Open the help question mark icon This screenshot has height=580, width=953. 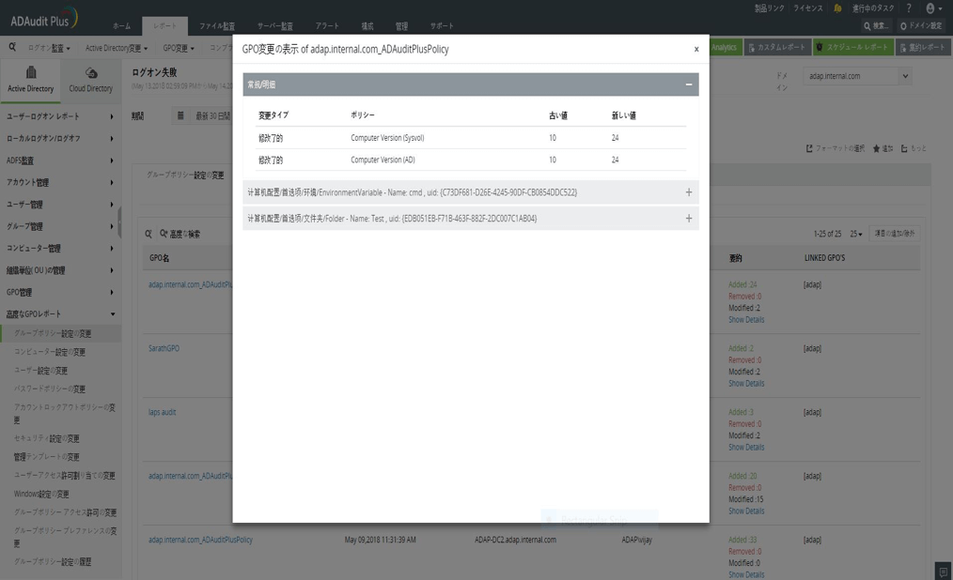click(909, 8)
